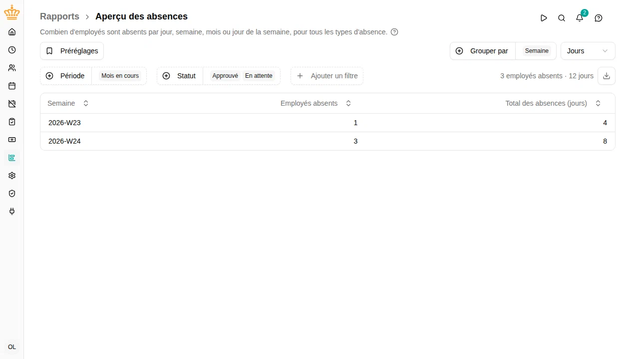Image resolution: width=639 pixels, height=359 pixels.
Task: Click the Semaine grouping chip
Action: [x=537, y=51]
